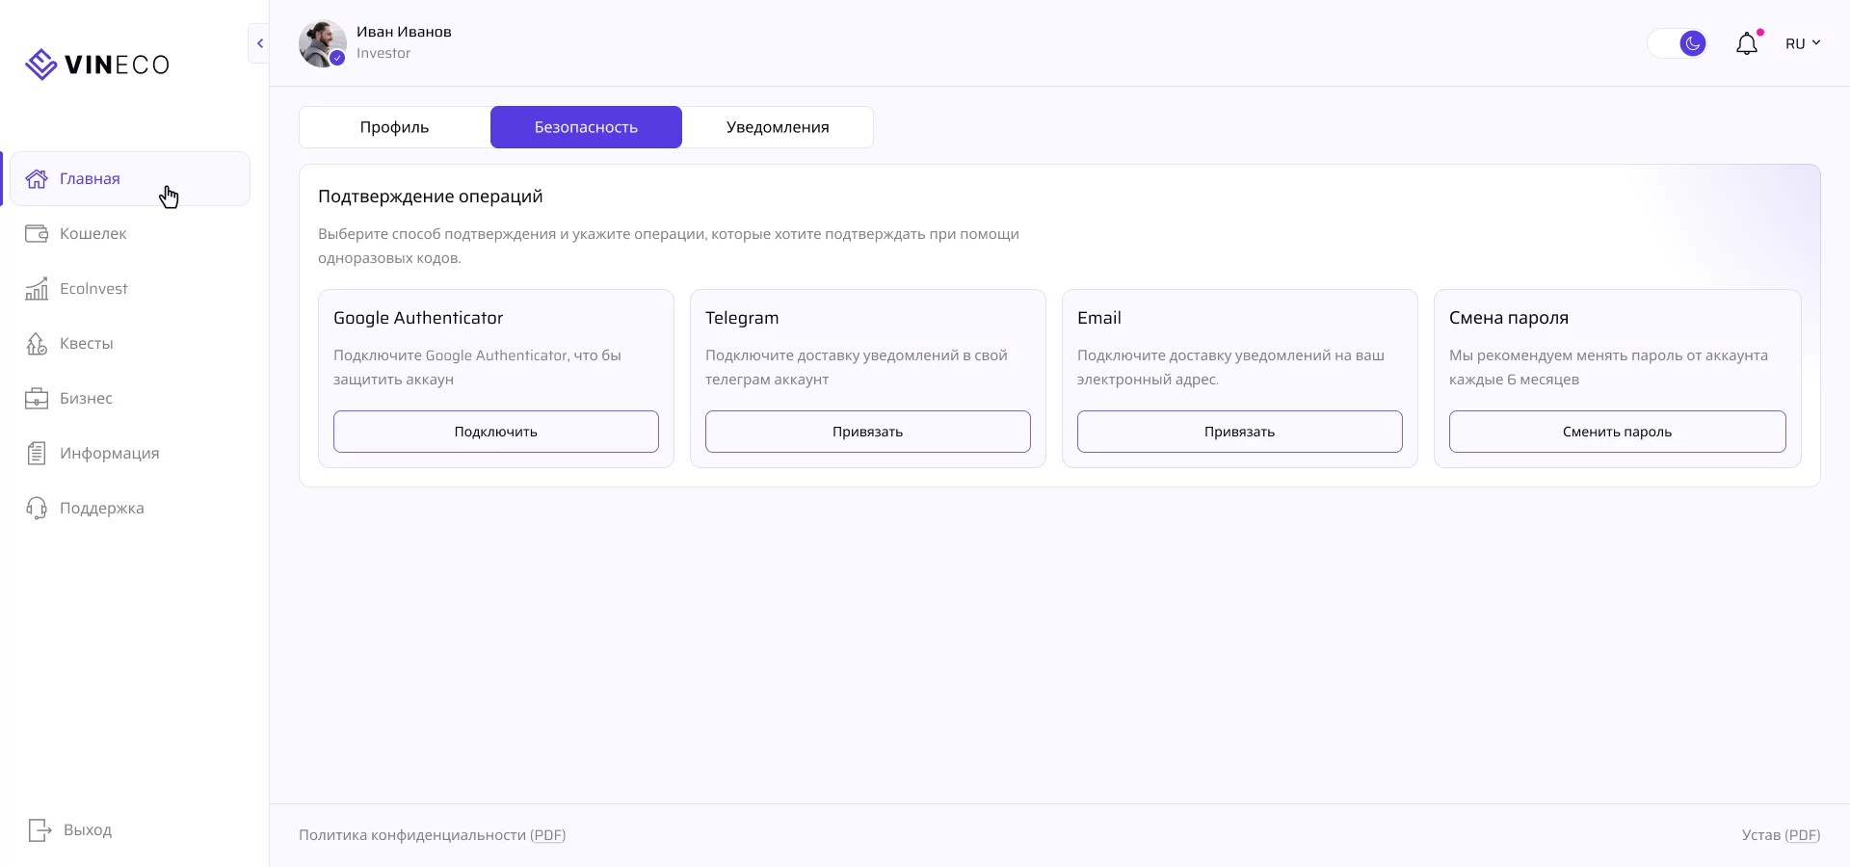Click the Бизнес briefcase icon
Viewport: 1850px width, 867px height.
tap(37, 399)
